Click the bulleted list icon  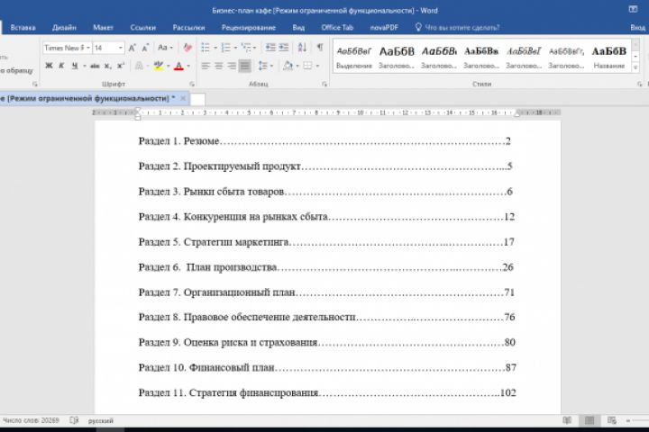(x=206, y=48)
